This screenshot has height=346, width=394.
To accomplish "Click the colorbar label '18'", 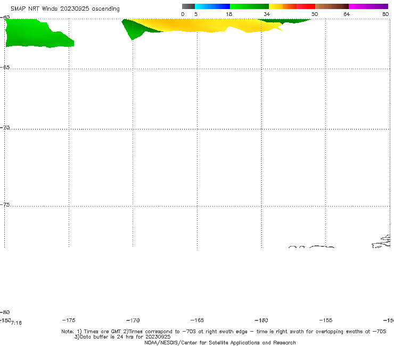I will tap(229, 14).
